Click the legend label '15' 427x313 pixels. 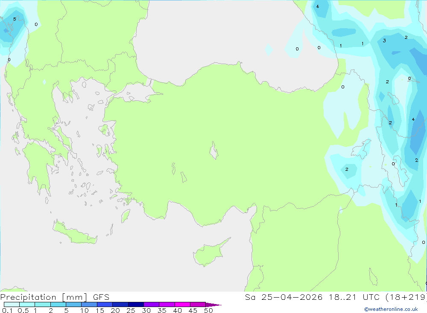[x=100, y=310]
